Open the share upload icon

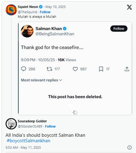[127, 69]
